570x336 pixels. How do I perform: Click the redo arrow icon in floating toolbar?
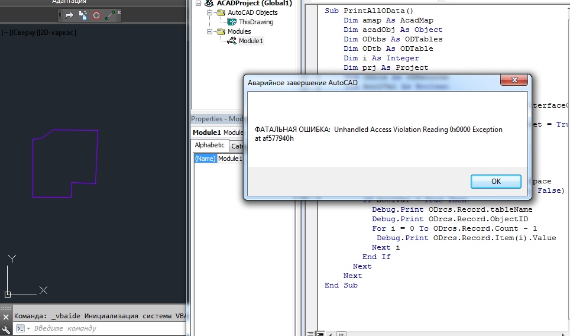click(69, 15)
